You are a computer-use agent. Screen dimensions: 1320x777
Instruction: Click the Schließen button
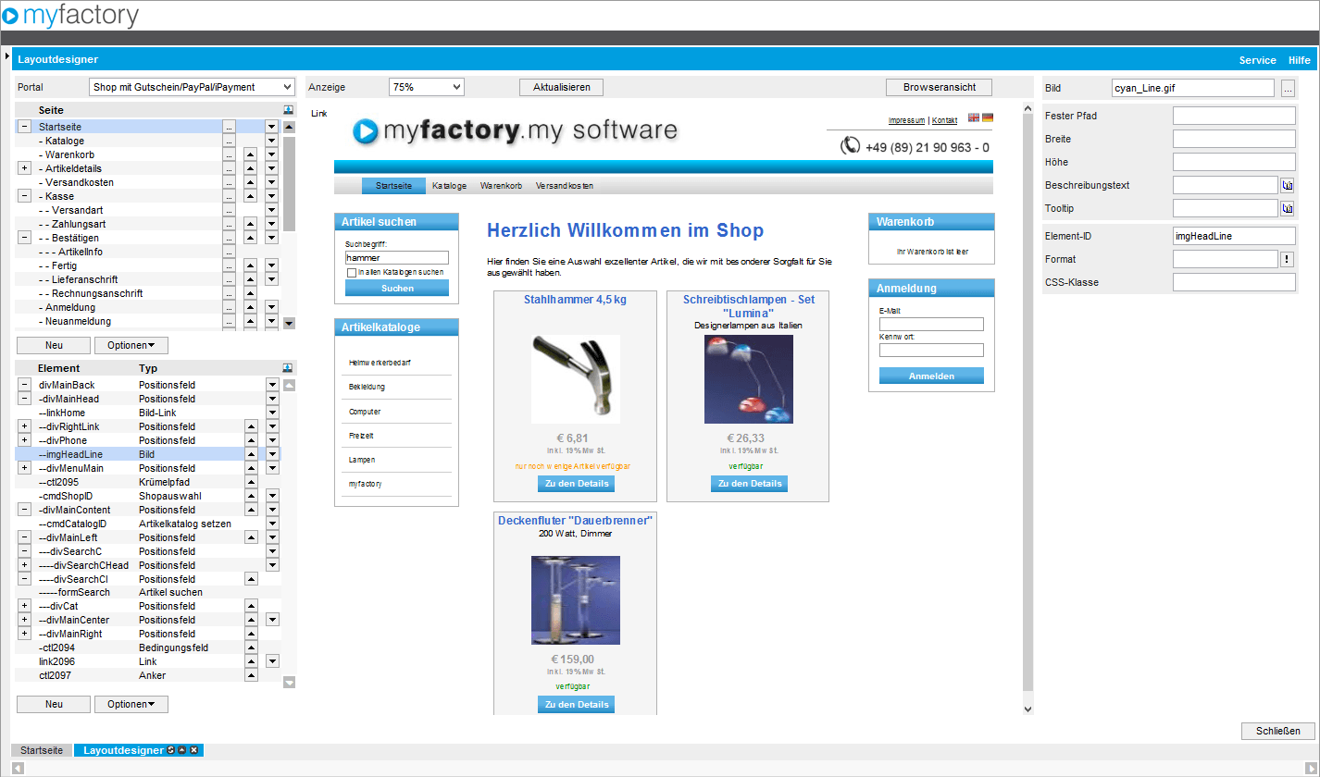click(1277, 731)
